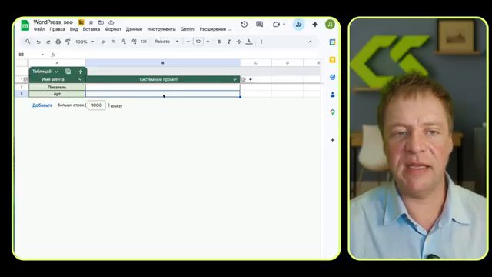Image resolution: width=492 pixels, height=277 pixels.
Task: Open the Name box dropdown arrow
Action: click(43, 55)
